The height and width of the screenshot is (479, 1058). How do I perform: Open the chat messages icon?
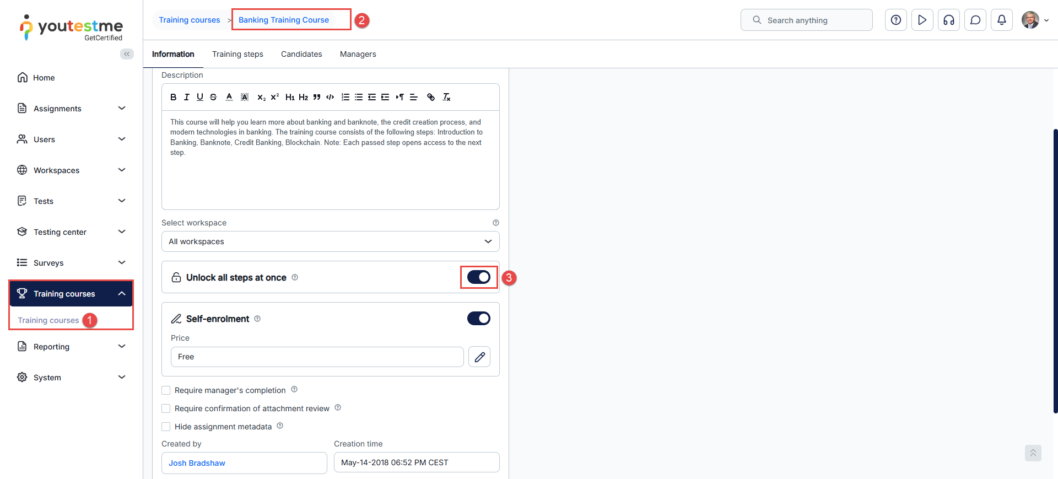pyautogui.click(x=975, y=20)
